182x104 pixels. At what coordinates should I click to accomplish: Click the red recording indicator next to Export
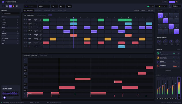[177, 2]
